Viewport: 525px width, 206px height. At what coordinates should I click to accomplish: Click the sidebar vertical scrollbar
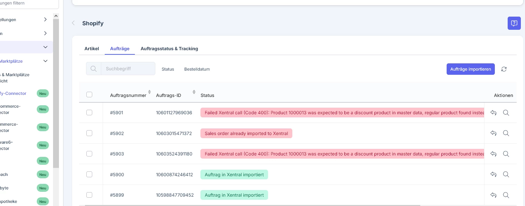pos(56,93)
